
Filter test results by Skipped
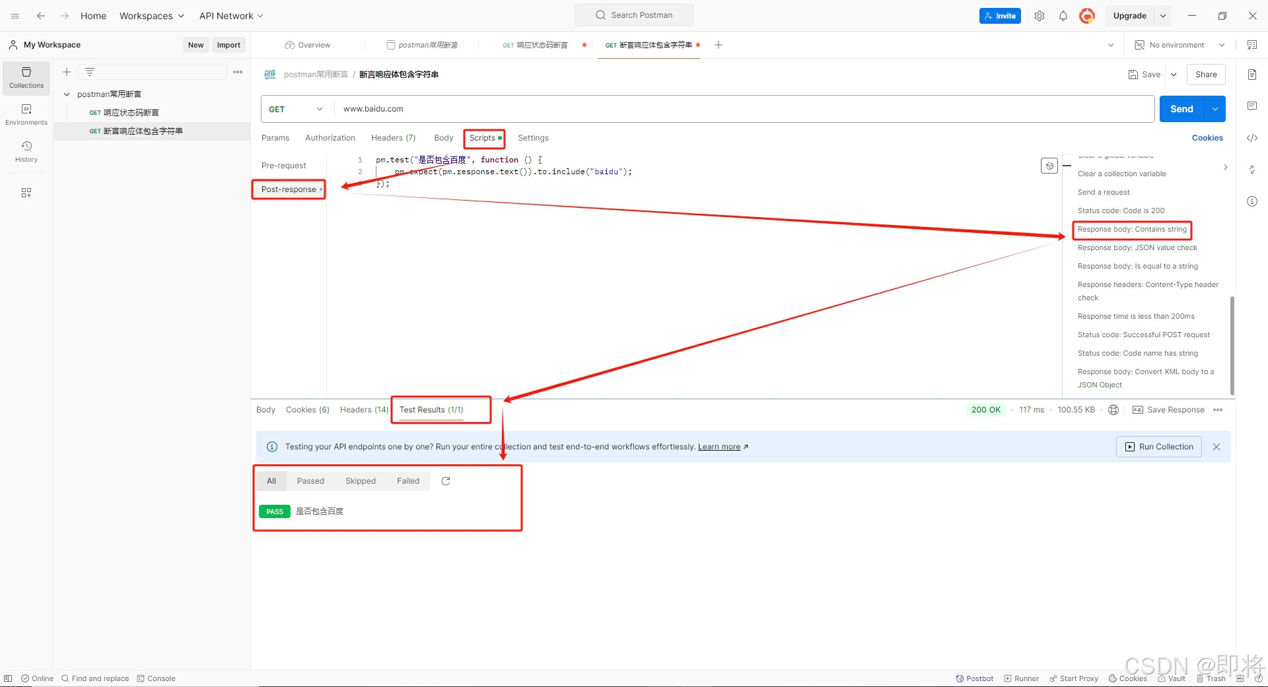361,481
